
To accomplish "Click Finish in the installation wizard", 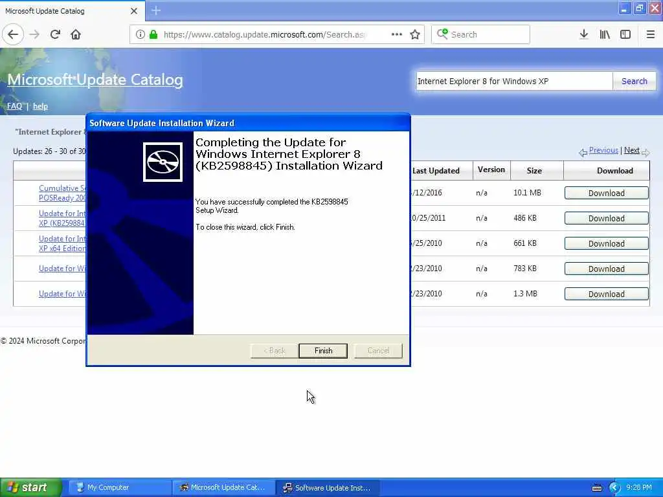I will 323,351.
